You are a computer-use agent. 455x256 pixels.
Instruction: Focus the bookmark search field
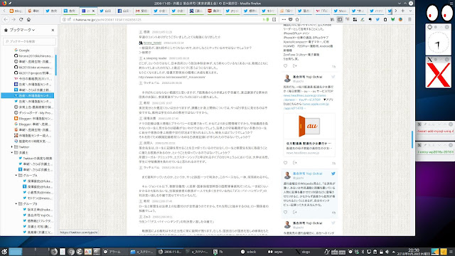point(29,41)
